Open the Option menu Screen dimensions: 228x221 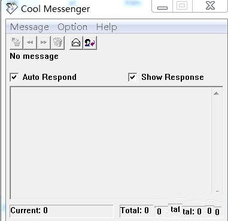(x=72, y=27)
